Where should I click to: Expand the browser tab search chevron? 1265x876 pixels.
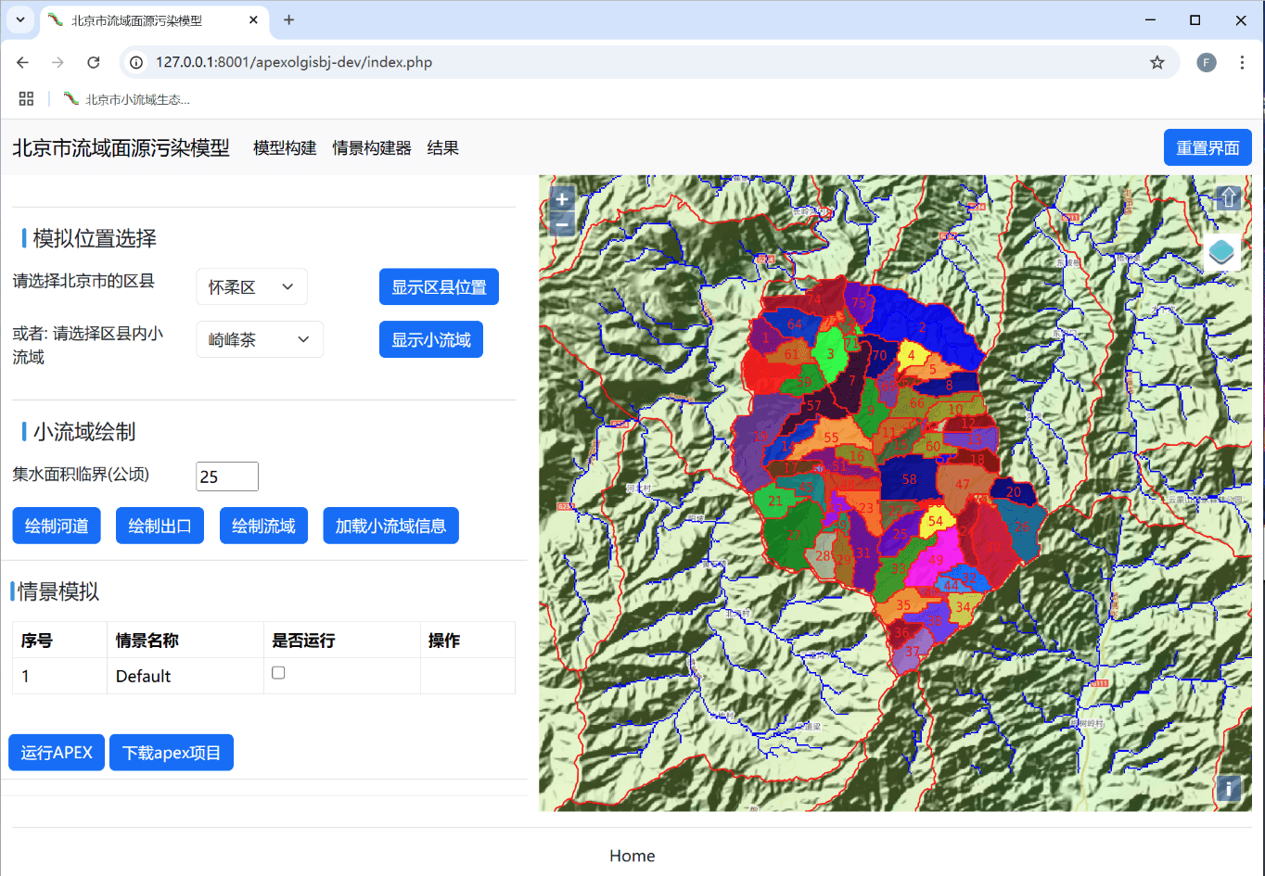click(x=19, y=19)
